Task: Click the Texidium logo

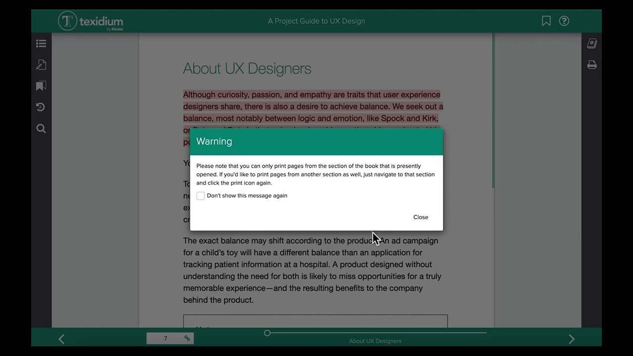Action: pyautogui.click(x=90, y=21)
